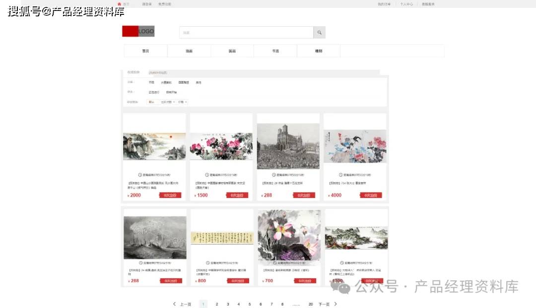Click the bid button beside price 2000

[170, 195]
